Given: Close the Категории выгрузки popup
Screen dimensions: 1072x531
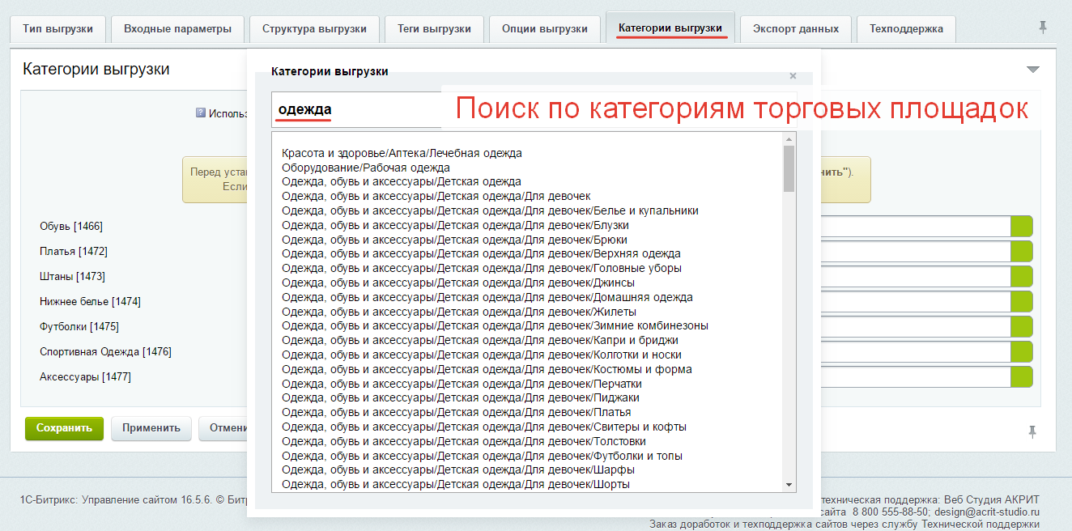Looking at the screenshot, I should pyautogui.click(x=793, y=76).
